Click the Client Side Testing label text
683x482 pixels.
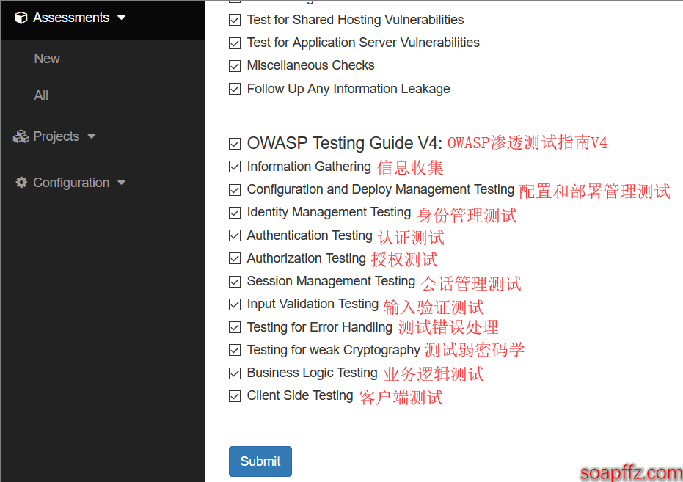pyautogui.click(x=299, y=395)
